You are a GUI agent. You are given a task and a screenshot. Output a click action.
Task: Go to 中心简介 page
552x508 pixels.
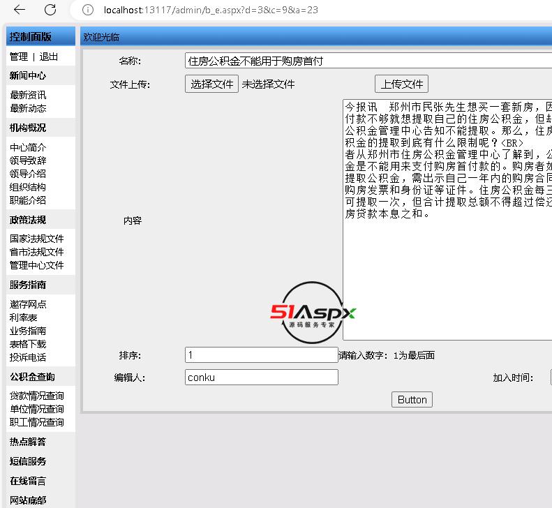tap(28, 147)
